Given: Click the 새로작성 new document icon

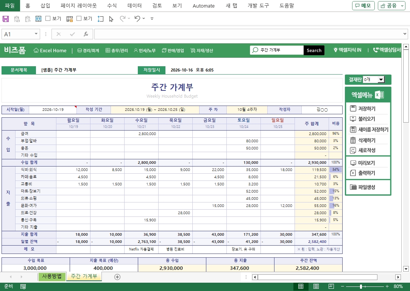Looking at the screenshot, I should click(x=353, y=150).
